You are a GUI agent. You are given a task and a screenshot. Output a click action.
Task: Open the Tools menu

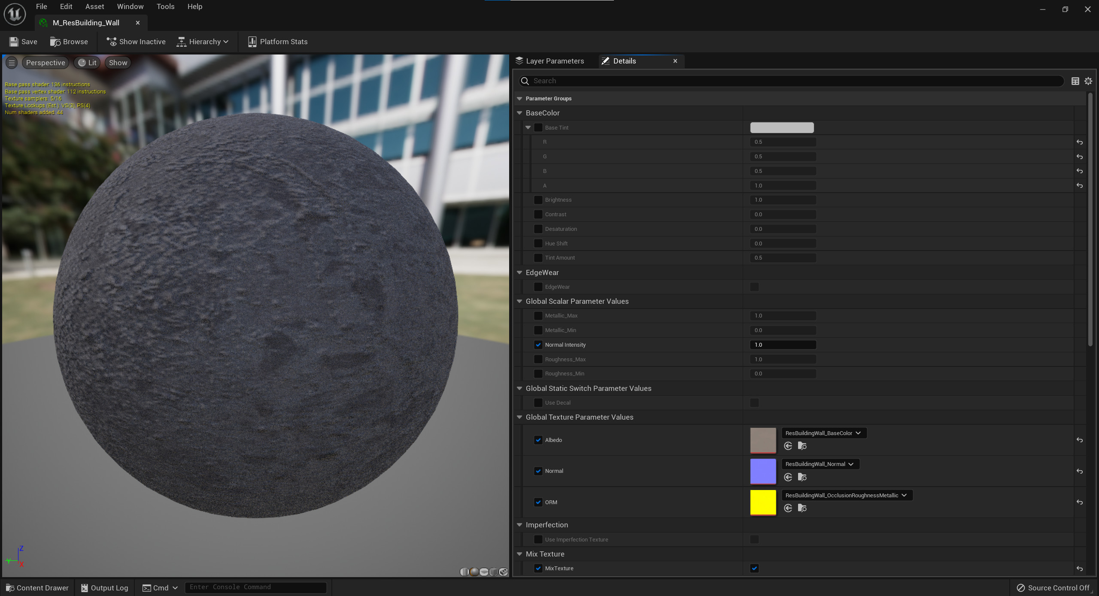pyautogui.click(x=165, y=6)
